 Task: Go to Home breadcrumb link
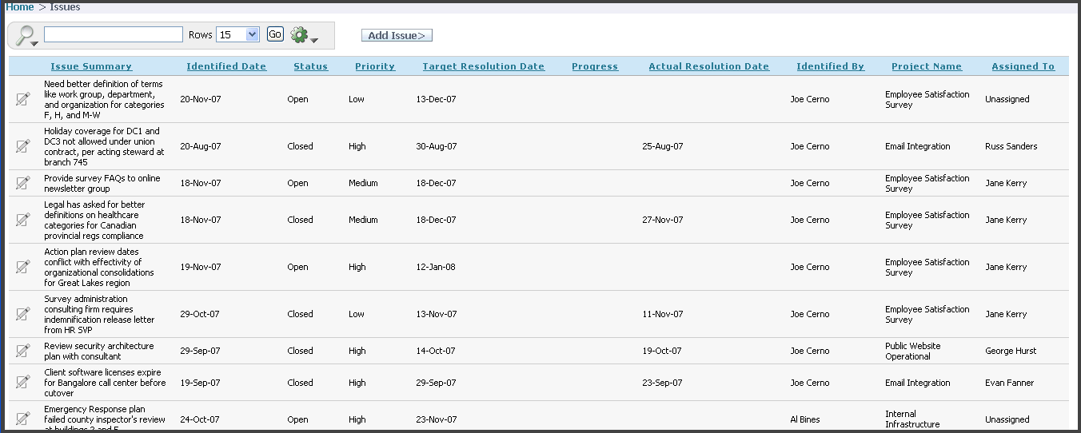tap(20, 7)
